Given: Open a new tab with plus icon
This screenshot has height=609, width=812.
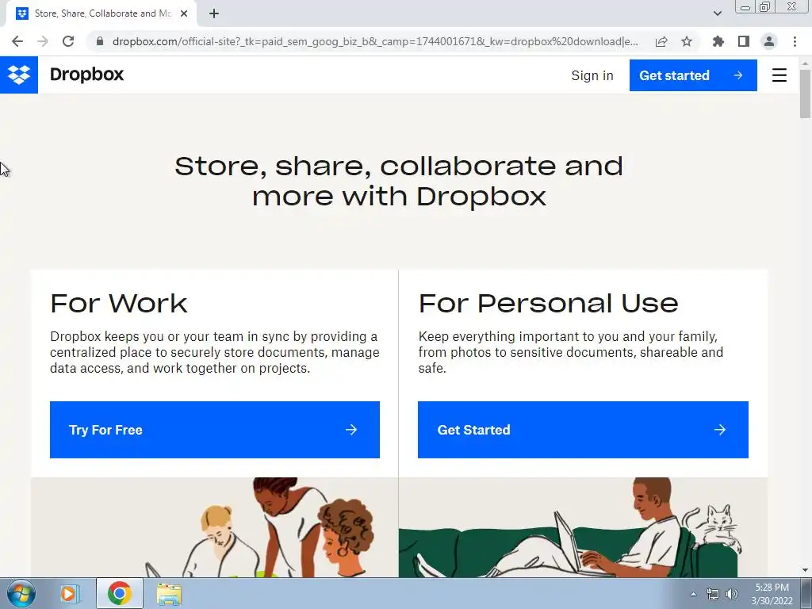Looking at the screenshot, I should (214, 13).
